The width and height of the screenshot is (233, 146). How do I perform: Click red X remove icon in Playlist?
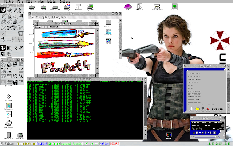coord(208,109)
